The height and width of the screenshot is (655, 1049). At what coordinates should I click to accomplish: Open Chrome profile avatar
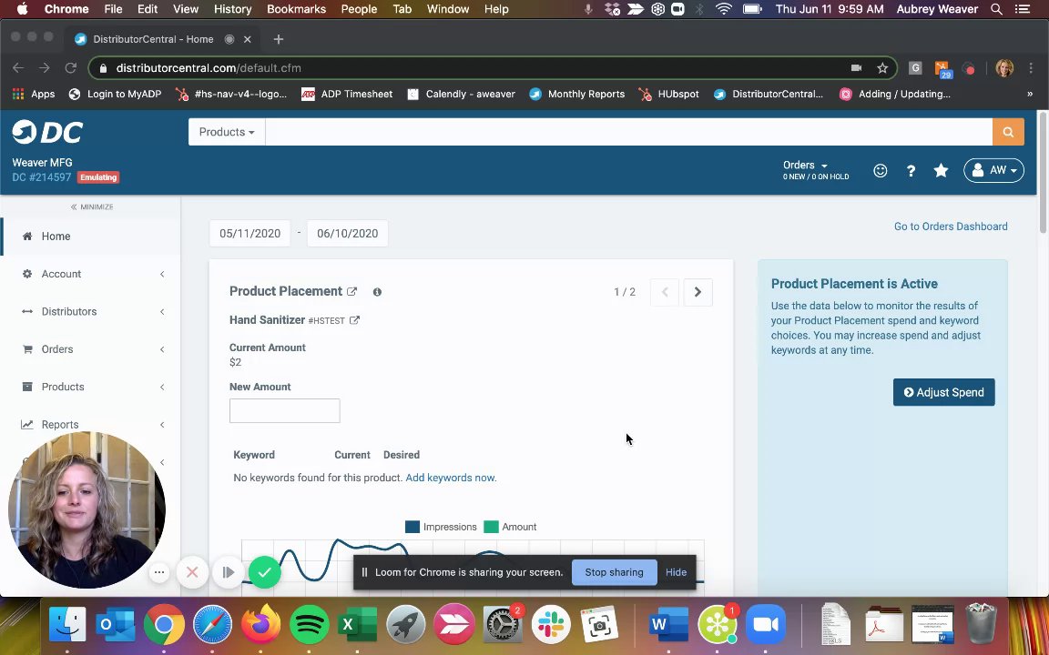pos(1004,67)
